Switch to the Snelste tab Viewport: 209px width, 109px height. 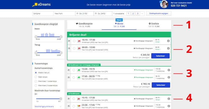(154, 25)
